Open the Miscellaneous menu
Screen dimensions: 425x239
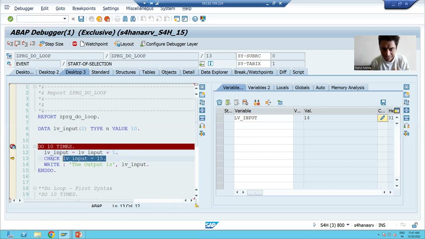click(x=139, y=8)
